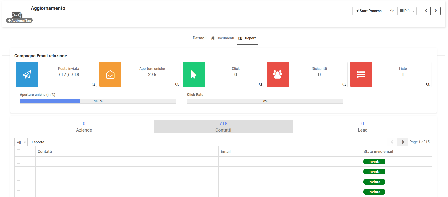Open magnifier details for Aperture uniche
The width and height of the screenshot is (448, 197).
pyautogui.click(x=177, y=84)
